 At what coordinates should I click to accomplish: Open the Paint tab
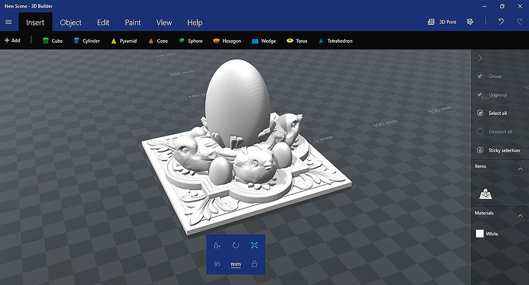tap(133, 23)
